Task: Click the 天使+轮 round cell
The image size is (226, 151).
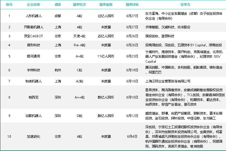Action: [x=80, y=36]
